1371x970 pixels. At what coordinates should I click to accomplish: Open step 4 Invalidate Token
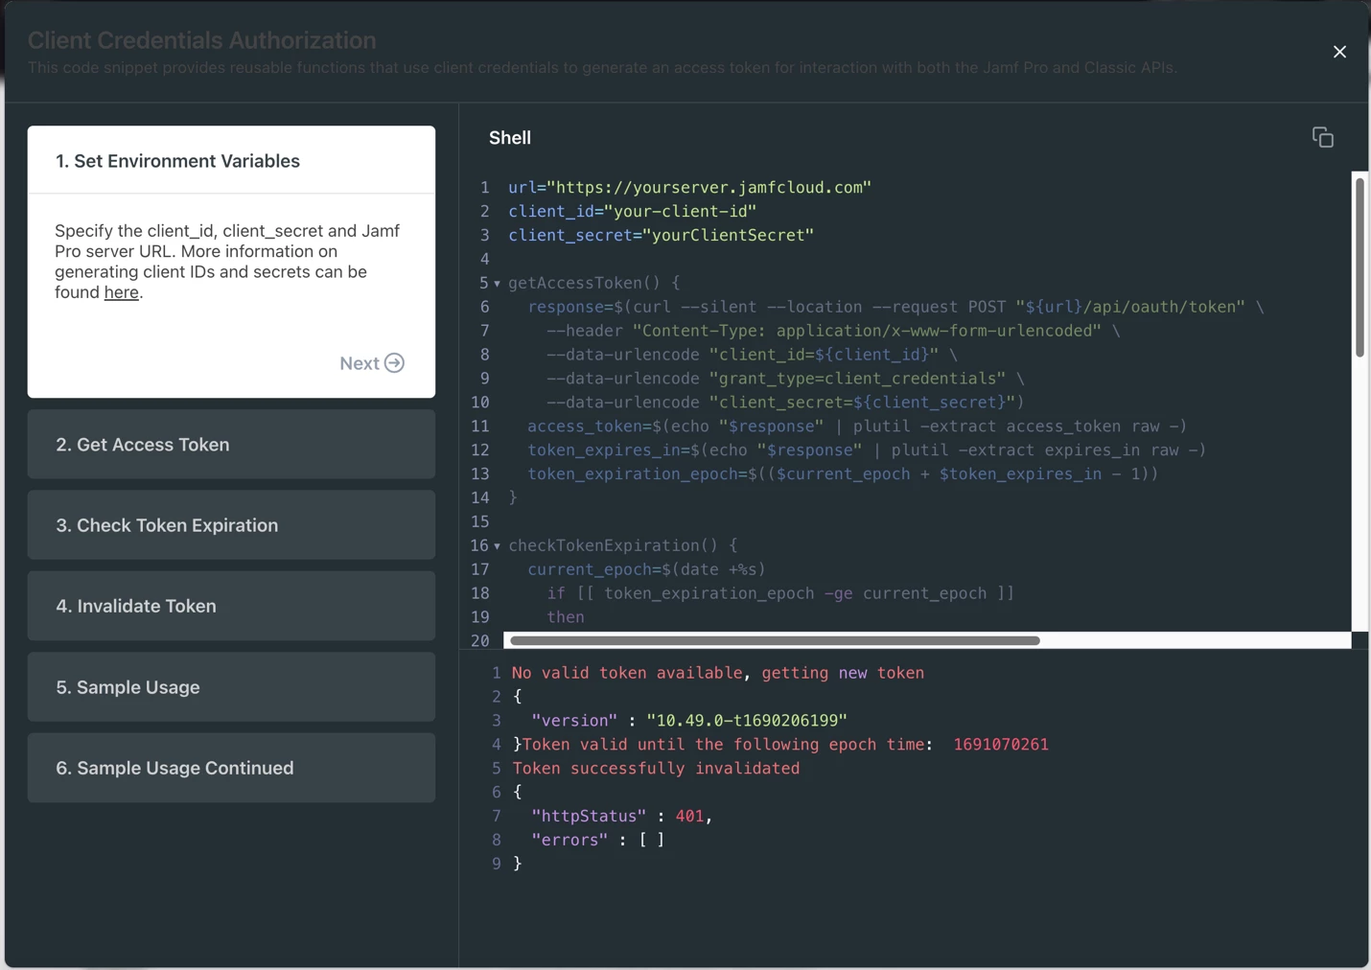231,606
